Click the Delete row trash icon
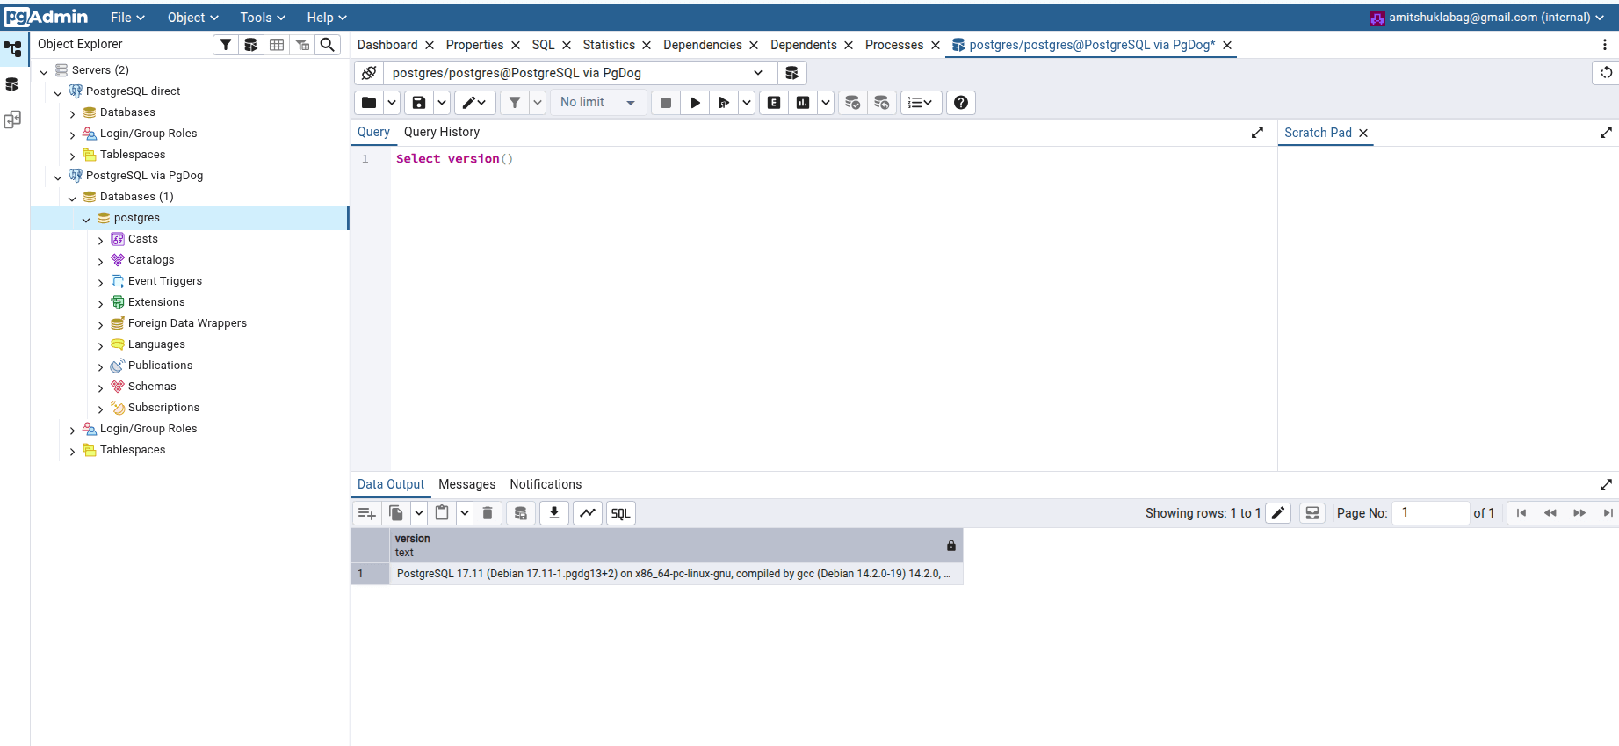Viewport: 1619px width, 746px height. 488,513
